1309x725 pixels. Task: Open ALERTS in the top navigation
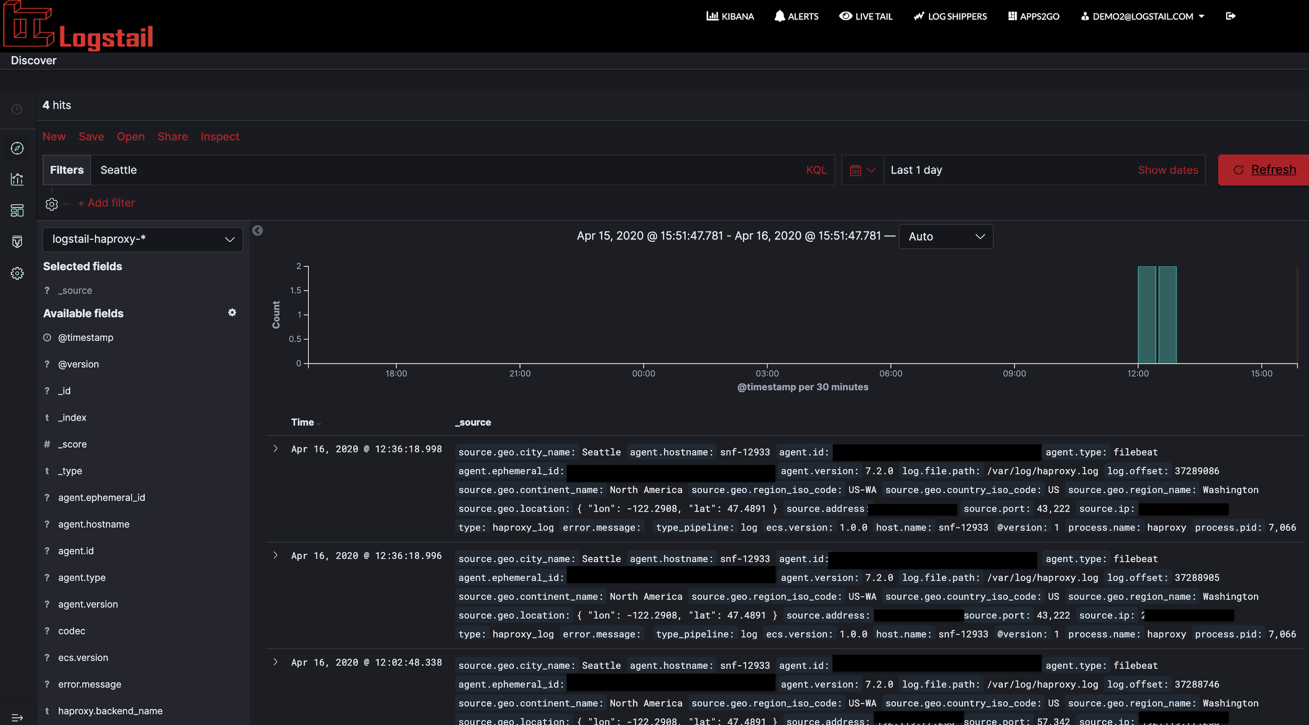[x=796, y=16]
